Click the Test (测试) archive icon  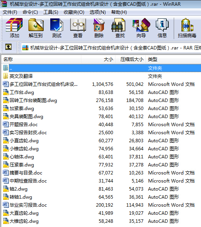57,25
